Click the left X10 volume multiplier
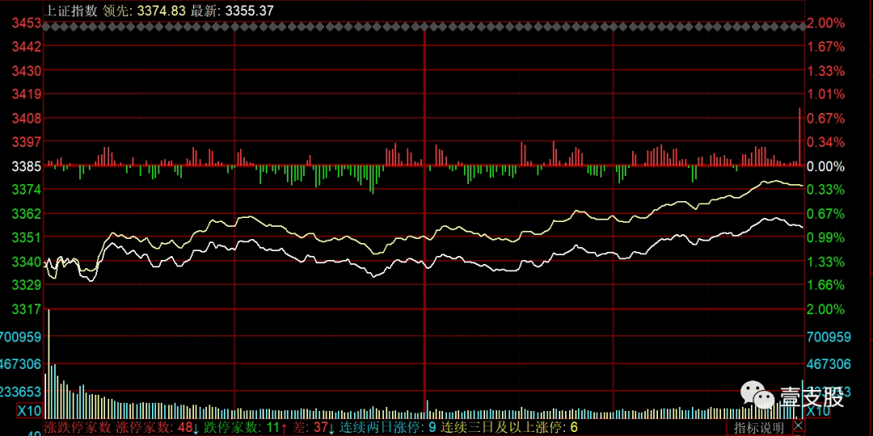This screenshot has width=873, height=436. (x=30, y=411)
